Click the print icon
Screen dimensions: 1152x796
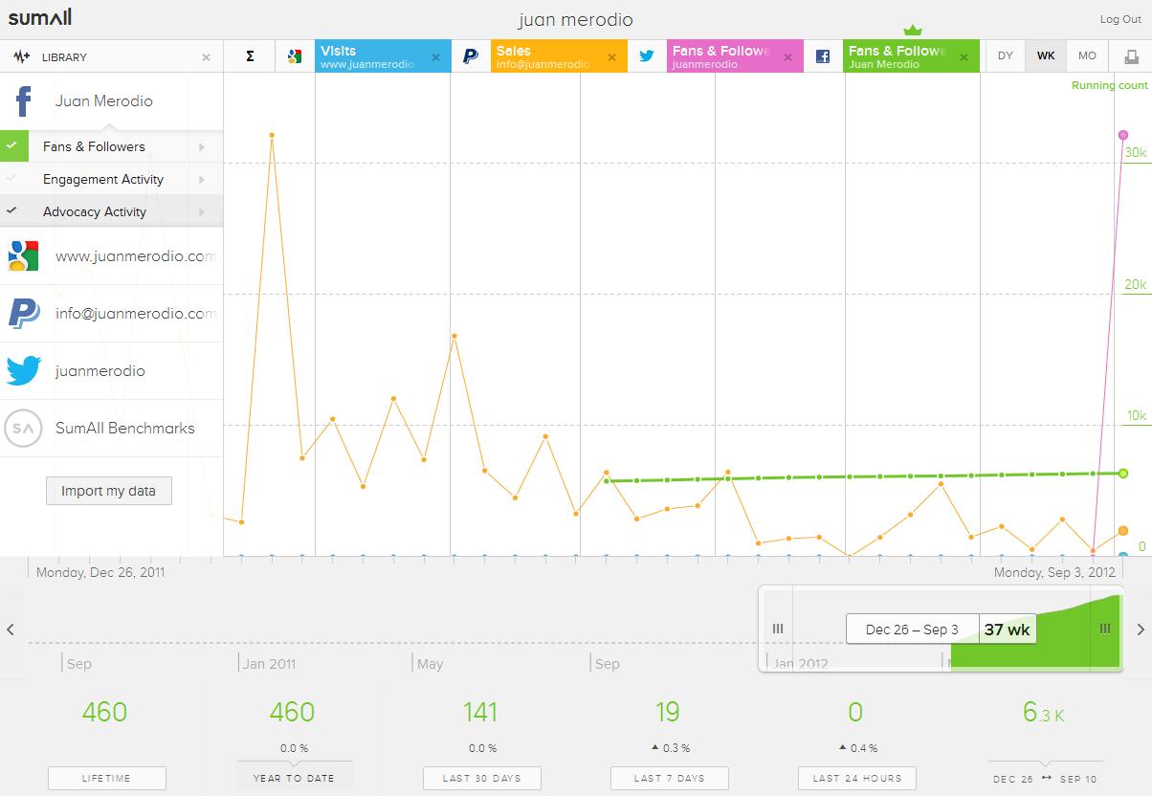pyautogui.click(x=1130, y=56)
